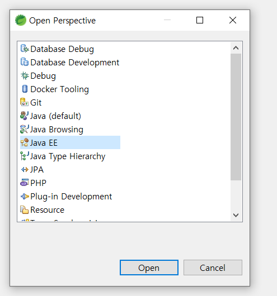Viewport: 277px width, 296px height.
Task: Click the Java EE perspective icon
Action: pyautogui.click(x=25, y=142)
